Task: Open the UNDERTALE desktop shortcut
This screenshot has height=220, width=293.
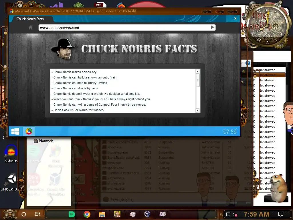Action: pyautogui.click(x=11, y=182)
